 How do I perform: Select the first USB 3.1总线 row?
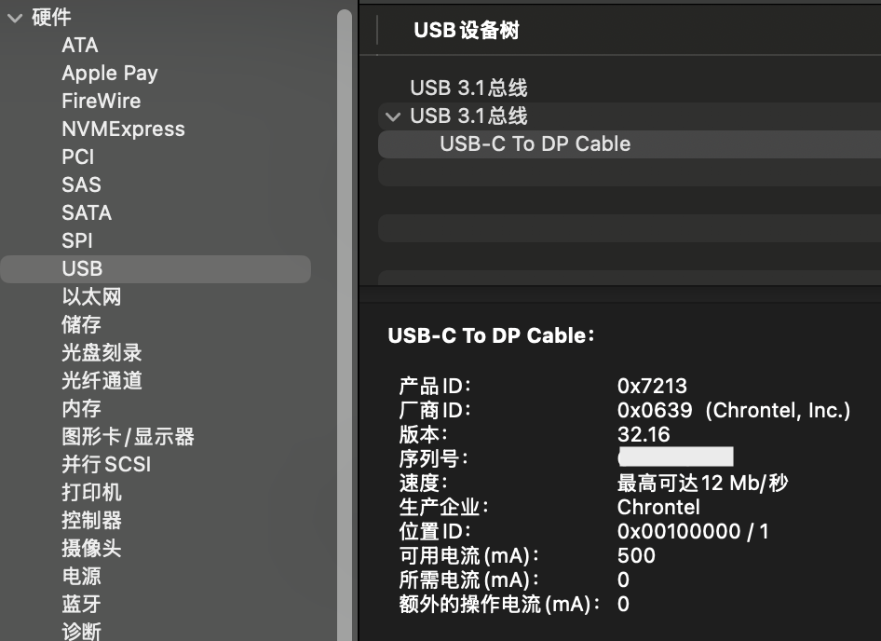(x=468, y=88)
